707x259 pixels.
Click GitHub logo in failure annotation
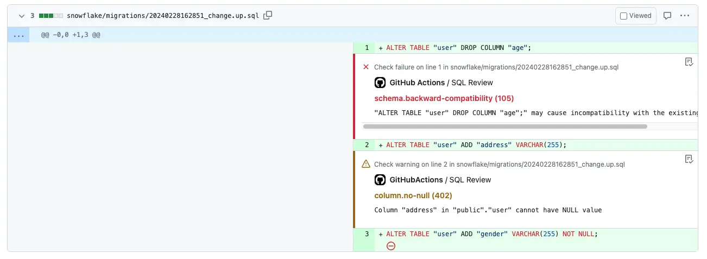[380, 83]
